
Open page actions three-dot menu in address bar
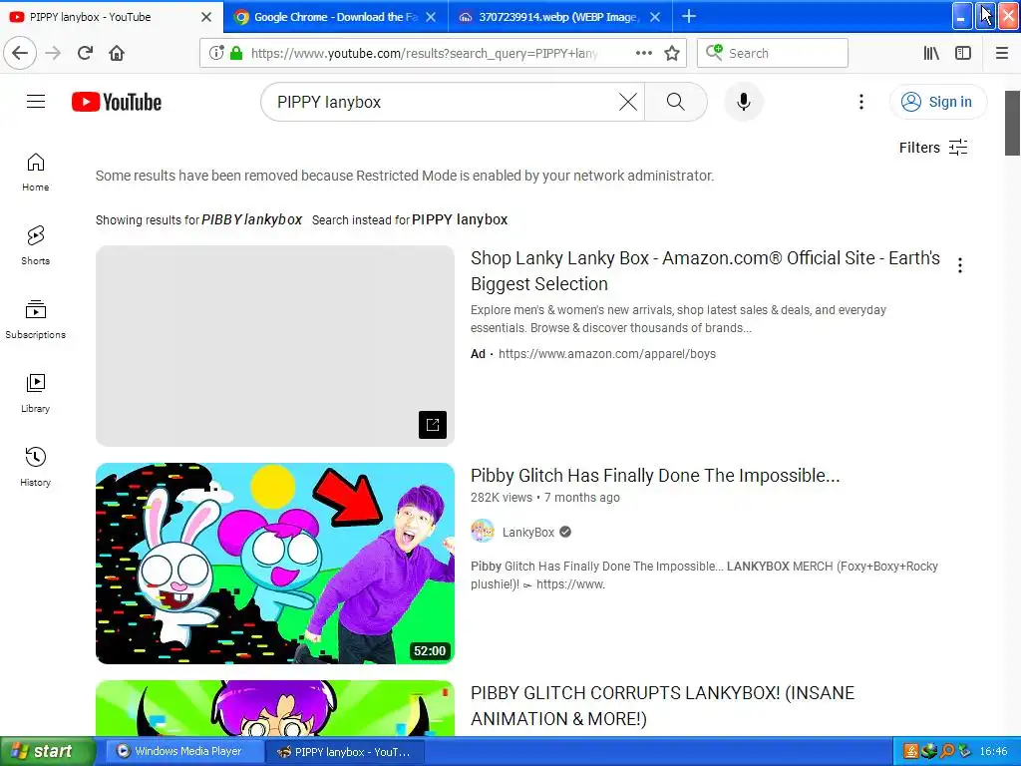(643, 53)
